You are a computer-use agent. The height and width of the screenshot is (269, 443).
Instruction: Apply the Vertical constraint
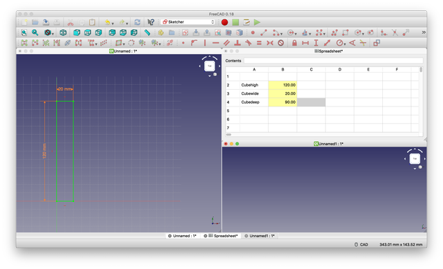pos(205,43)
